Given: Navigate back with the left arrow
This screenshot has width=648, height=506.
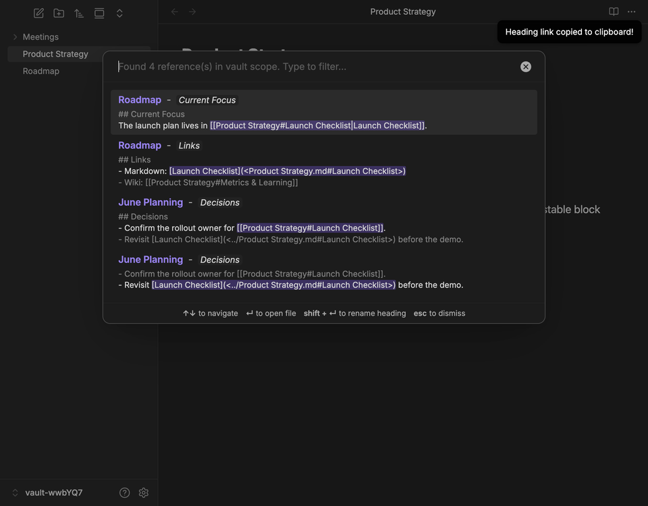Looking at the screenshot, I should 175,11.
